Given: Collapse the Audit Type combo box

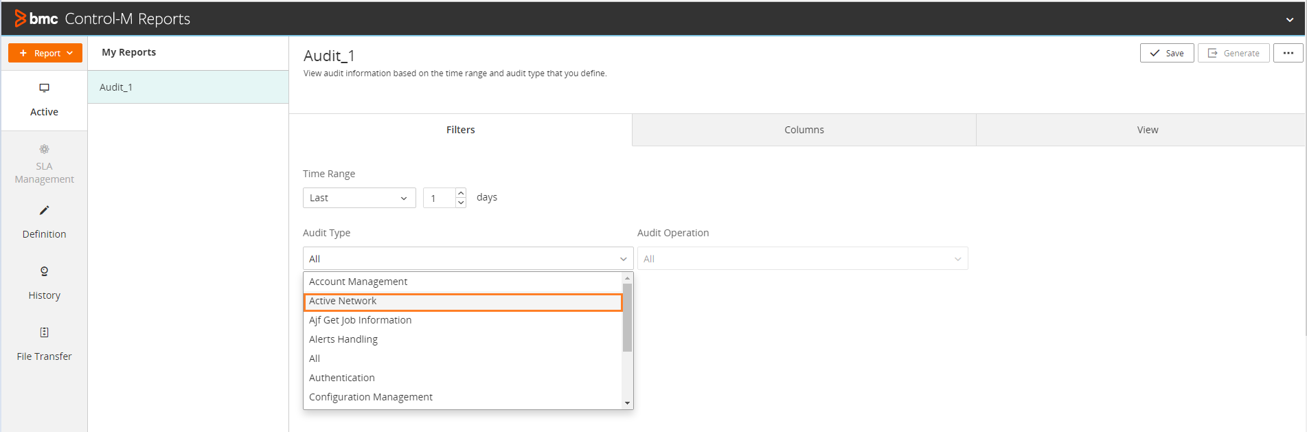Looking at the screenshot, I should coord(623,259).
